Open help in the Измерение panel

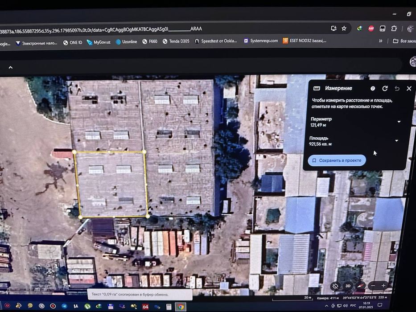[373, 88]
